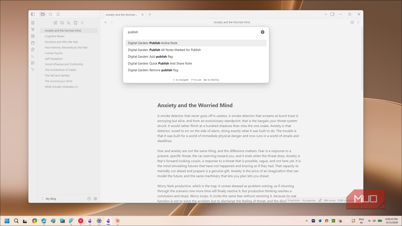Toggle the left sidebar collapse icon
Image resolution: width=402 pixels, height=226 pixels.
pyautogui.click(x=33, y=14)
